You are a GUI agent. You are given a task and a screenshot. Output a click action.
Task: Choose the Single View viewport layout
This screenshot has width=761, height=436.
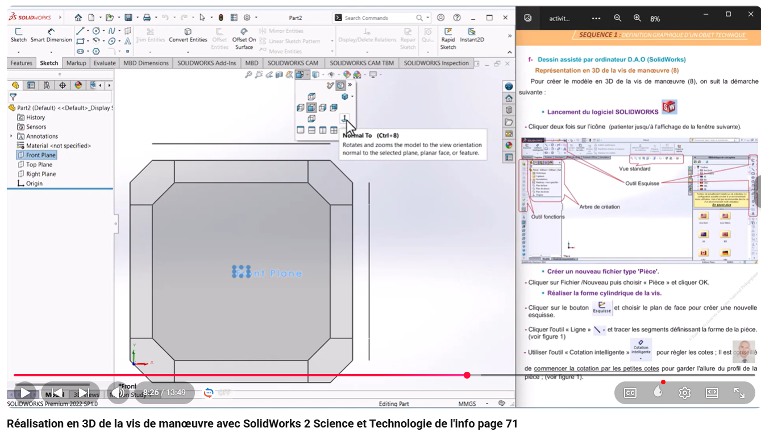click(x=300, y=130)
